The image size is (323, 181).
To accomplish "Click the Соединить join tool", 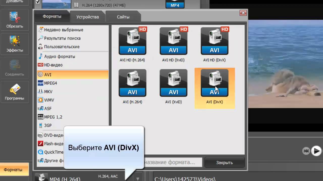I will coord(15,68).
